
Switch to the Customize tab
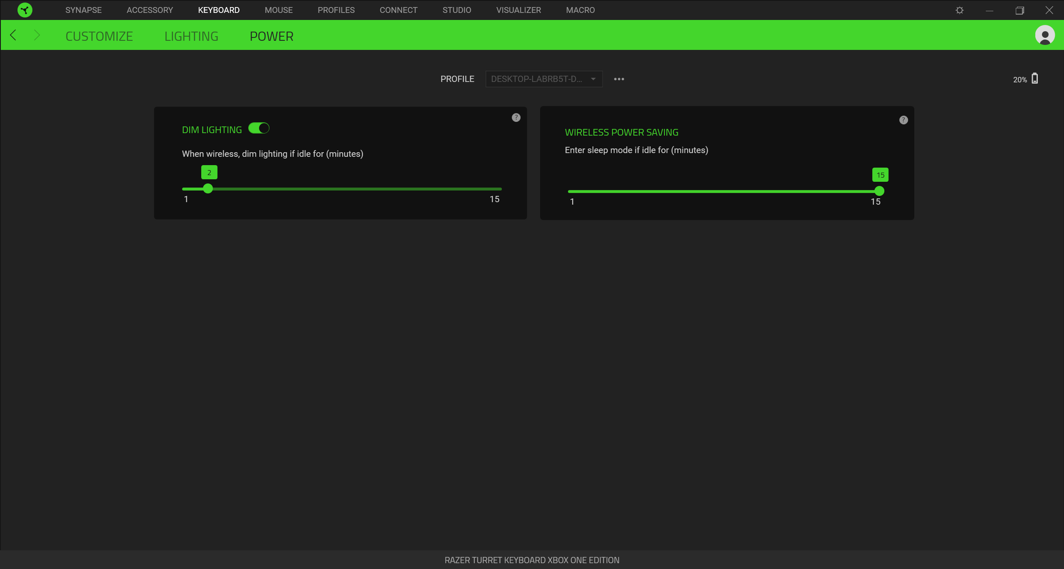pos(99,36)
